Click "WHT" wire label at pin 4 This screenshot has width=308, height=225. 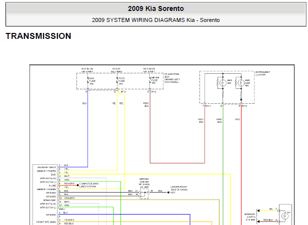67,176
